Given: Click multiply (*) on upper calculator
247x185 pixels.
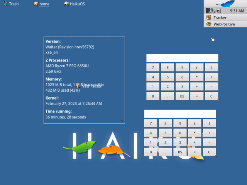Looking at the screenshot, I should tap(197, 77).
